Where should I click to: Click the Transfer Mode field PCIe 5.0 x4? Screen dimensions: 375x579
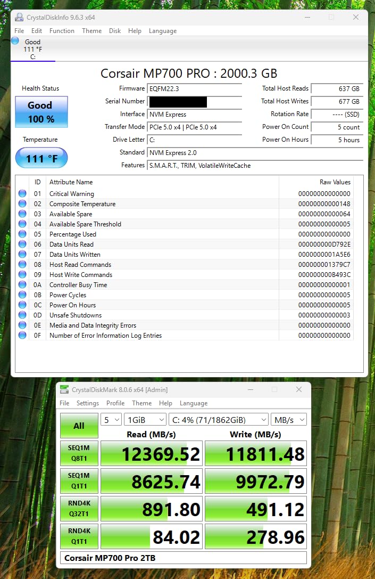coord(194,127)
